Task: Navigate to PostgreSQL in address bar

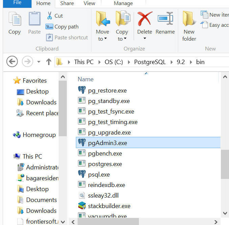Action: click(x=150, y=62)
